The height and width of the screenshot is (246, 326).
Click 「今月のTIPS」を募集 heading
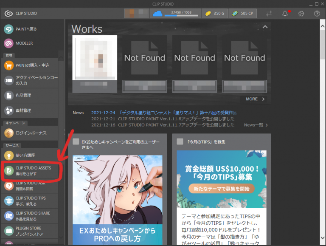point(206,142)
